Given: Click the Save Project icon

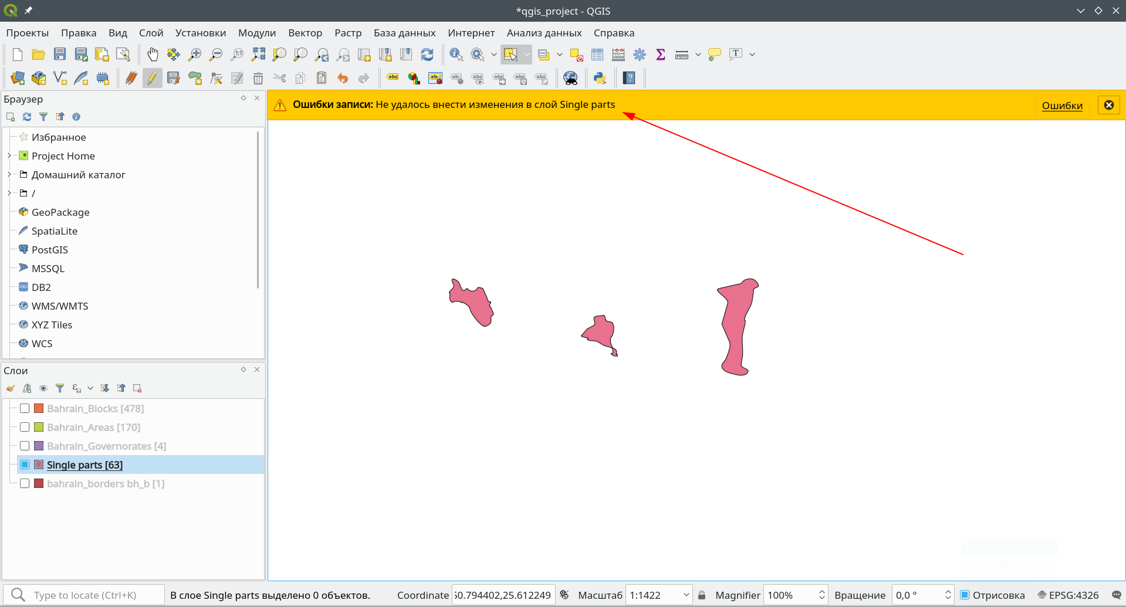Looking at the screenshot, I should click(x=60, y=55).
